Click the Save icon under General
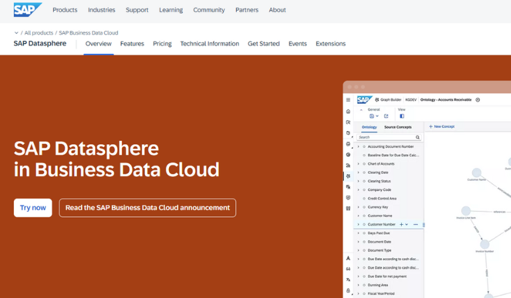 pyautogui.click(x=371, y=116)
